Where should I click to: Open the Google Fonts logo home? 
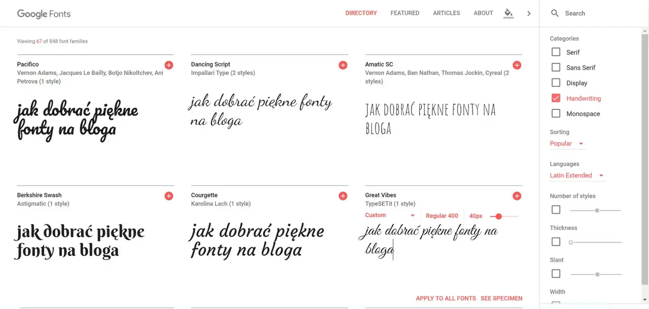[44, 14]
